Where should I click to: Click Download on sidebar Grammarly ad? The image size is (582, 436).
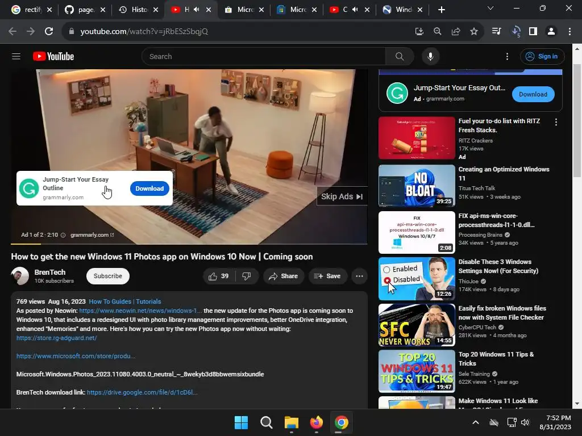(x=533, y=94)
